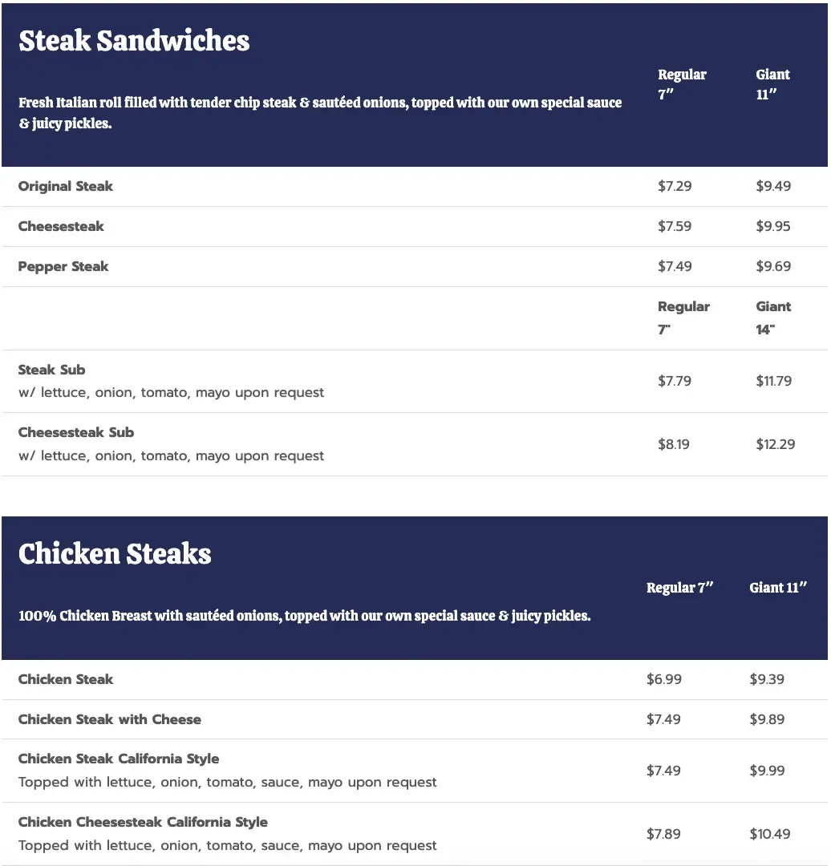Viewport: 831px width, 866px height.
Task: Click the Steak Sandwiches description text
Action: click(320, 113)
